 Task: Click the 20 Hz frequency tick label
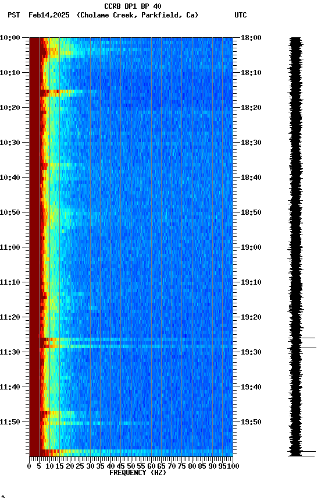[x=70, y=466]
